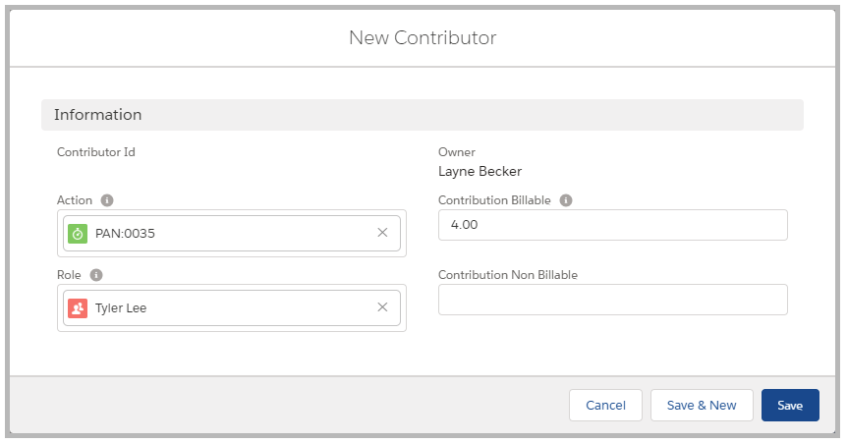Click the Contribution Billable input field
Image resolution: width=847 pixels, height=443 pixels.
(x=612, y=225)
